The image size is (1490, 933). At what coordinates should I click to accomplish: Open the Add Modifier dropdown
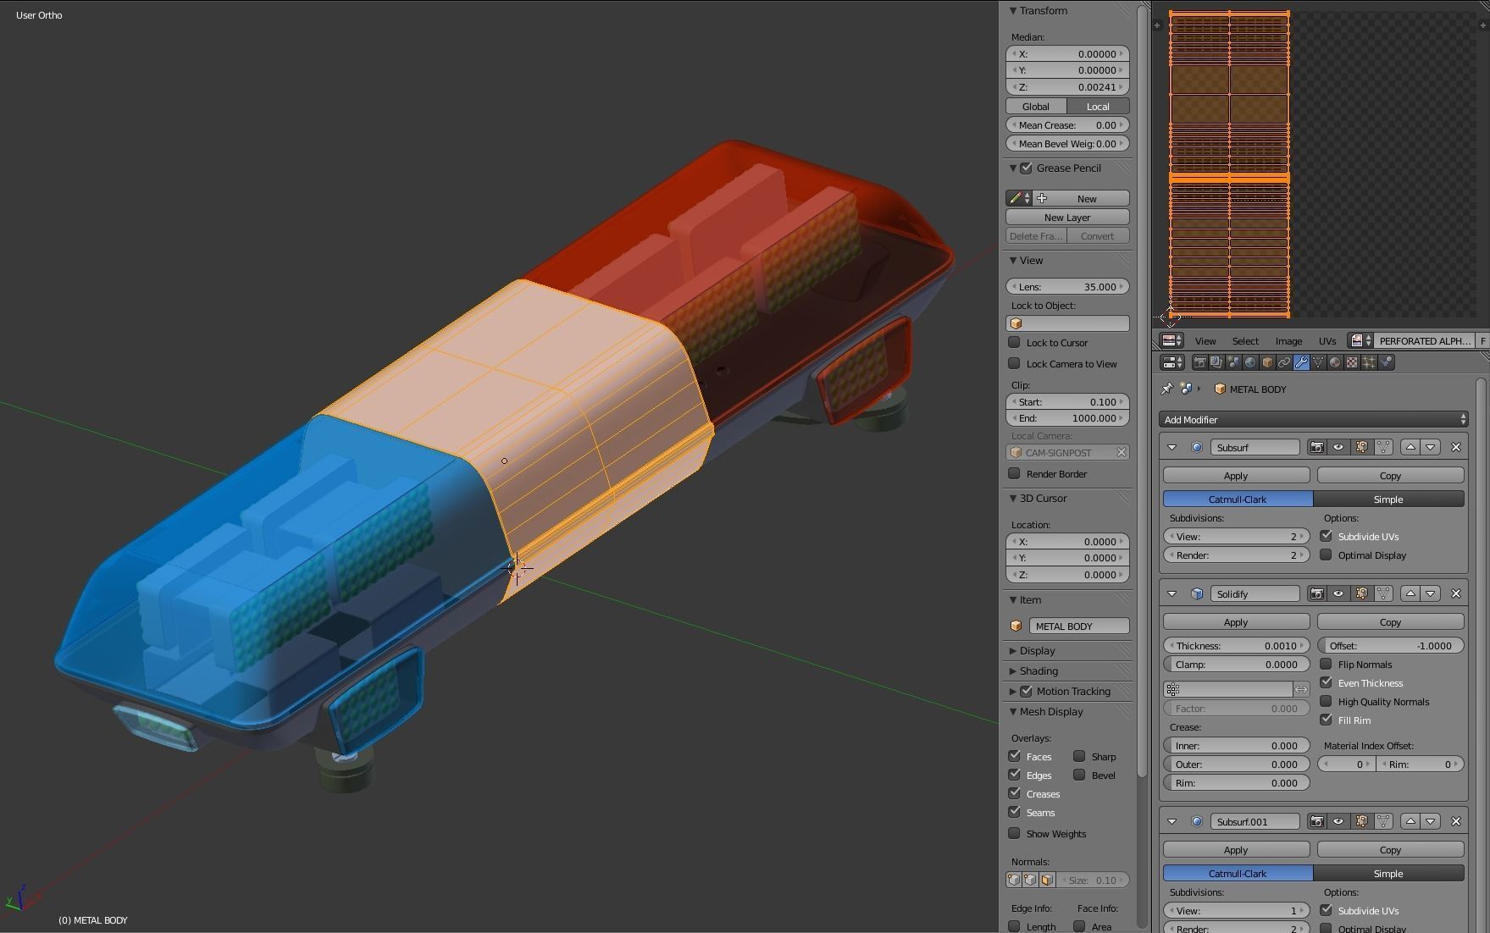[x=1311, y=419]
